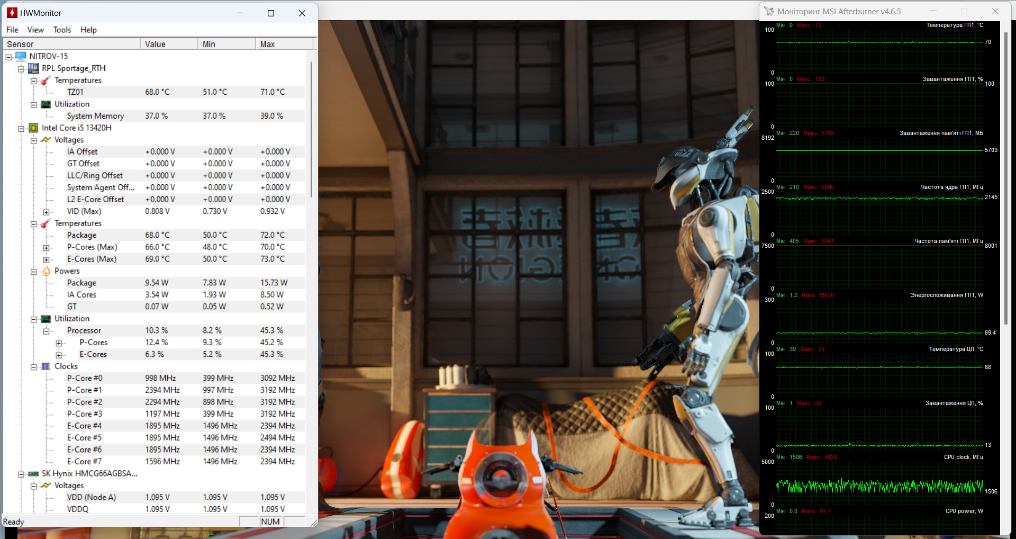Click the Ready text in status bar
This screenshot has width=1016, height=539.
[14, 522]
